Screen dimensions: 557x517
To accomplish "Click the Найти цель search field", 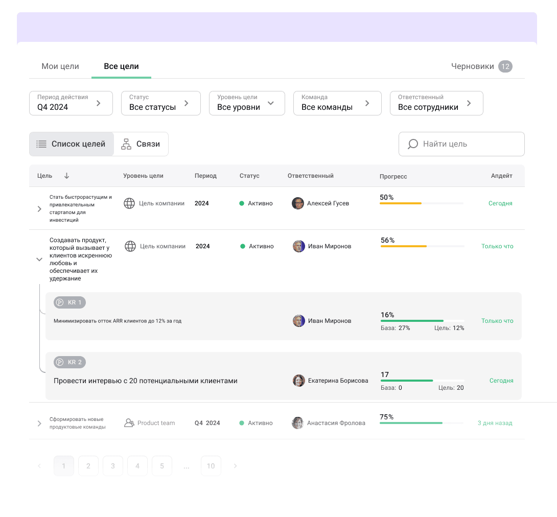I will click(x=468, y=144).
